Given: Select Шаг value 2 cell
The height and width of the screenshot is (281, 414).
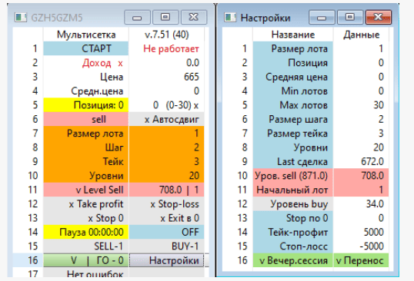Looking at the screenshot, I should coord(167,147).
